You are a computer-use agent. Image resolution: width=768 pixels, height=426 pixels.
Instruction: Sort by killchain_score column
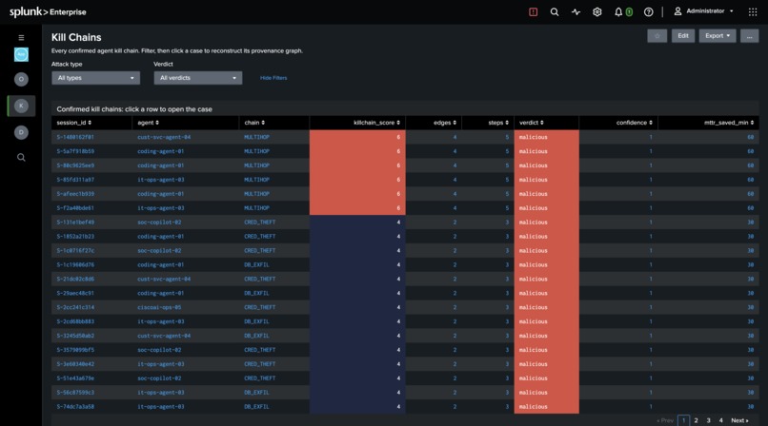click(376, 123)
